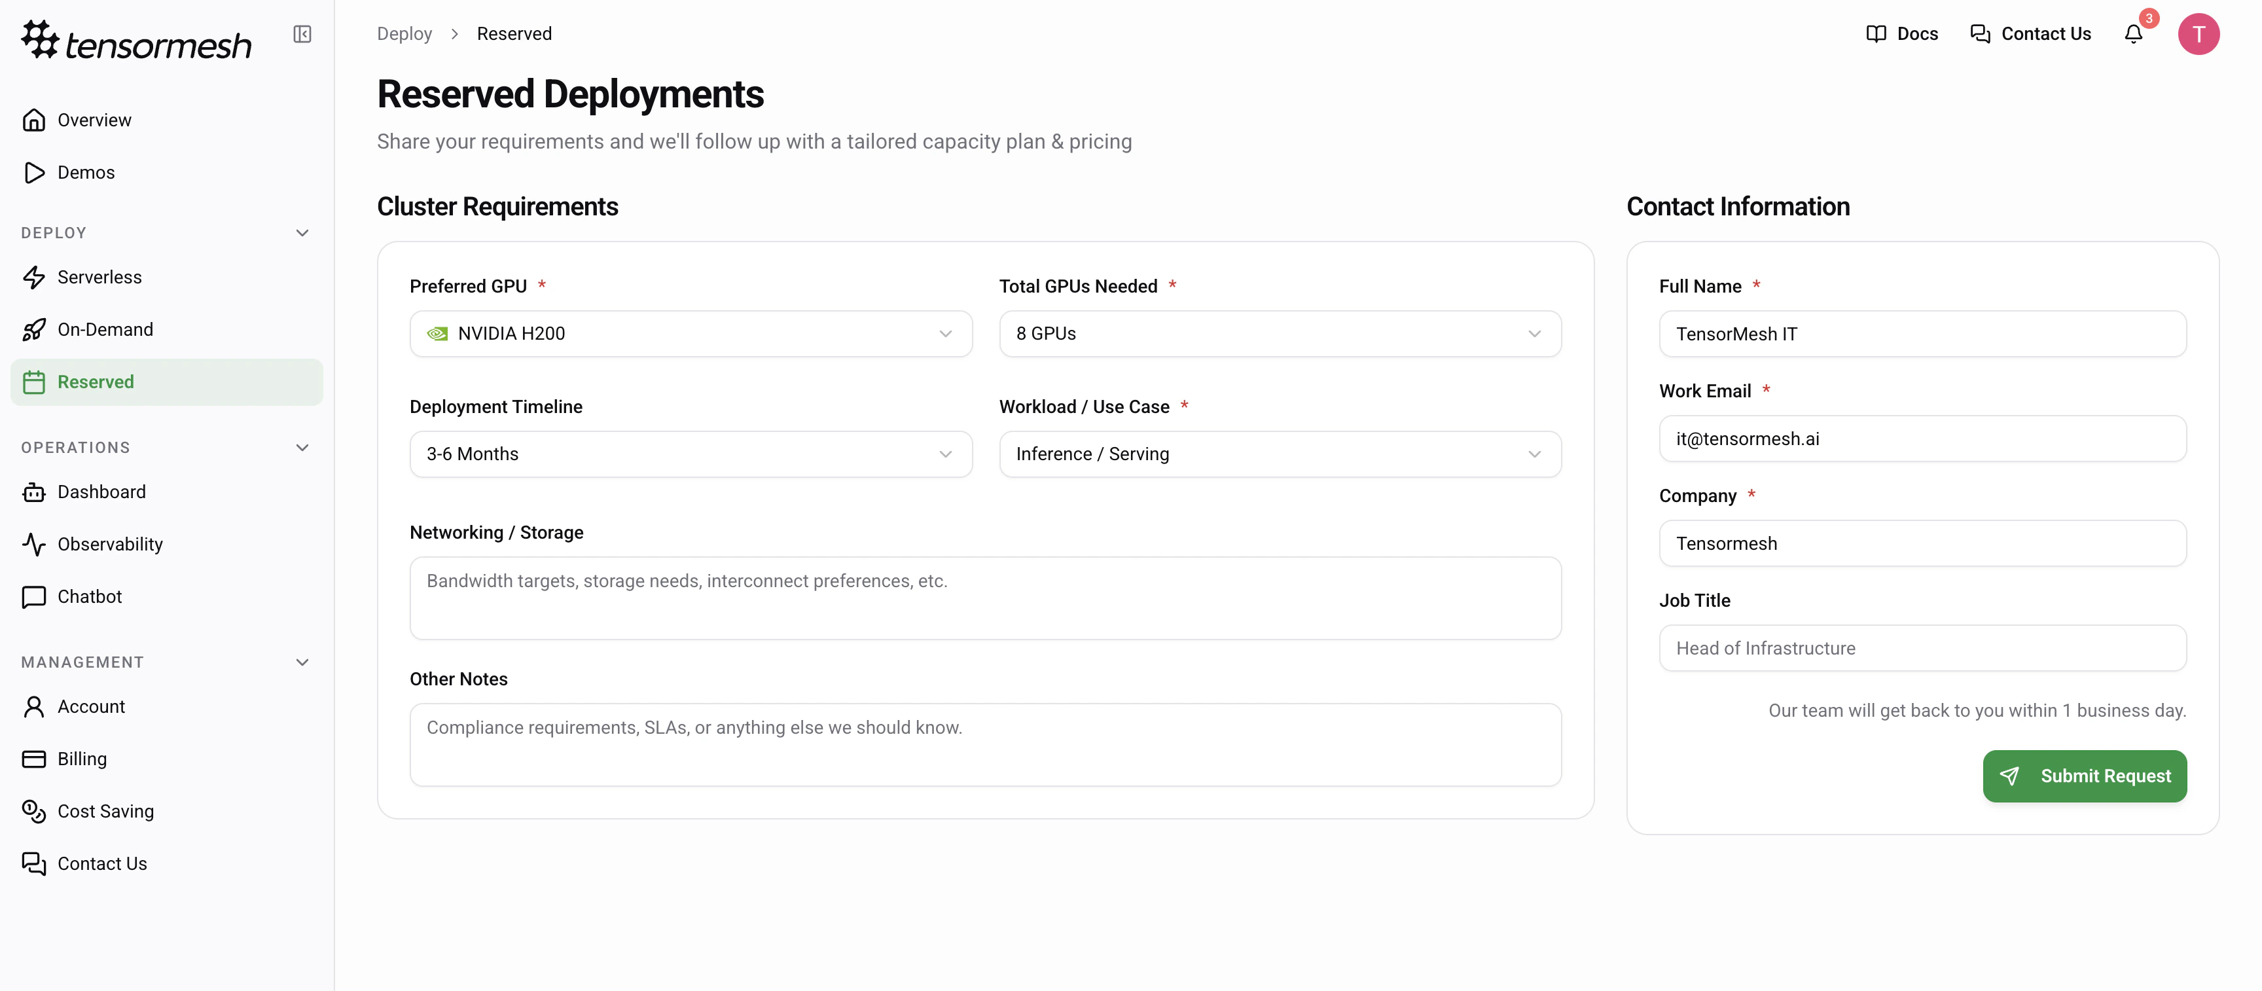Click the Networking / Storage textarea
Image resolution: width=2262 pixels, height=991 pixels.
985,598
